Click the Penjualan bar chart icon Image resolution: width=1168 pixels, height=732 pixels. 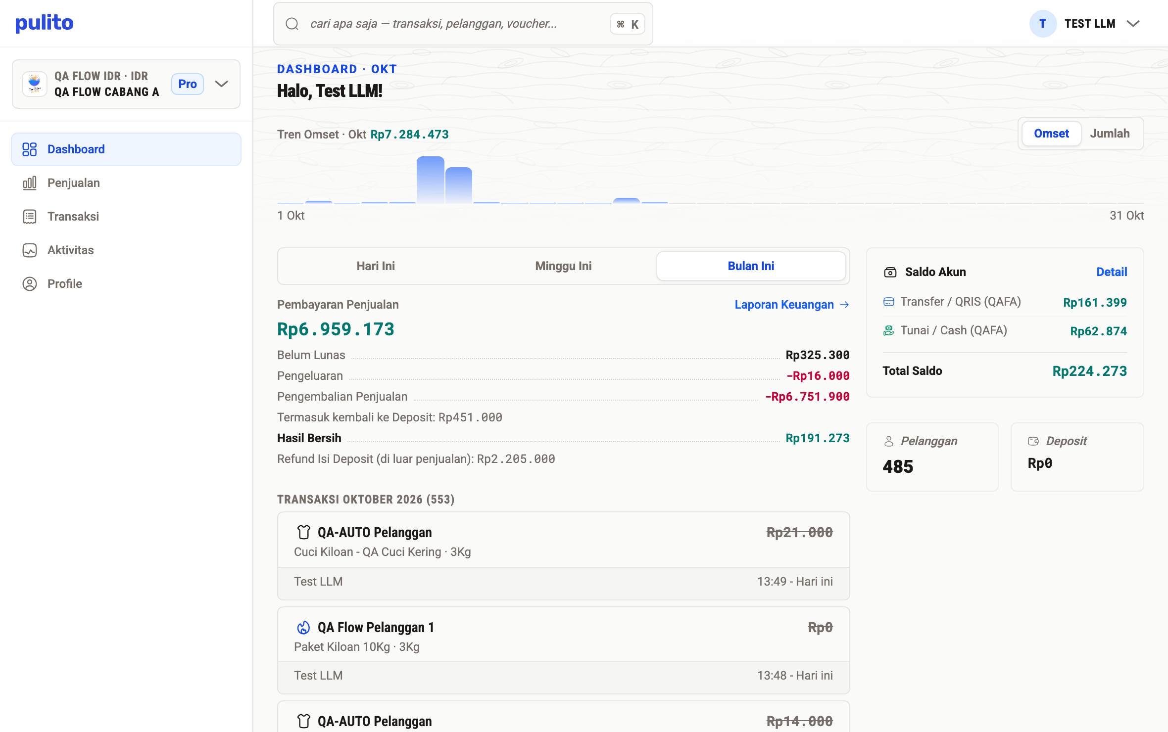click(x=30, y=183)
